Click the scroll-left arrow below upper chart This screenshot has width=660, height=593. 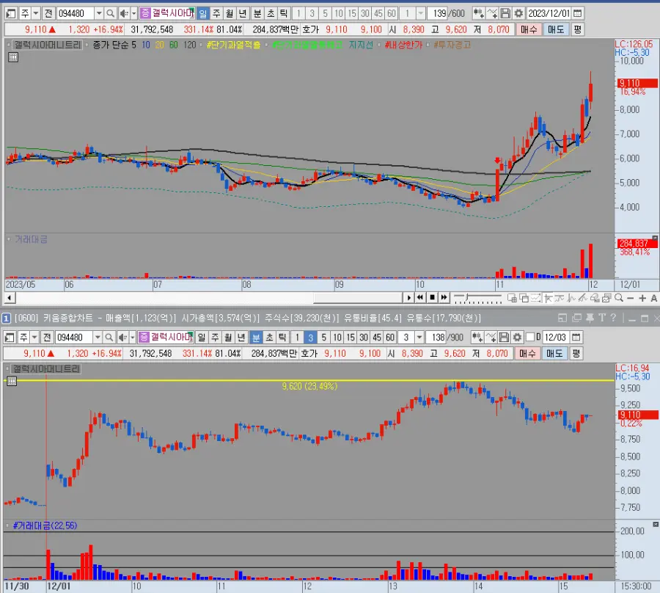pyautogui.click(x=10, y=298)
